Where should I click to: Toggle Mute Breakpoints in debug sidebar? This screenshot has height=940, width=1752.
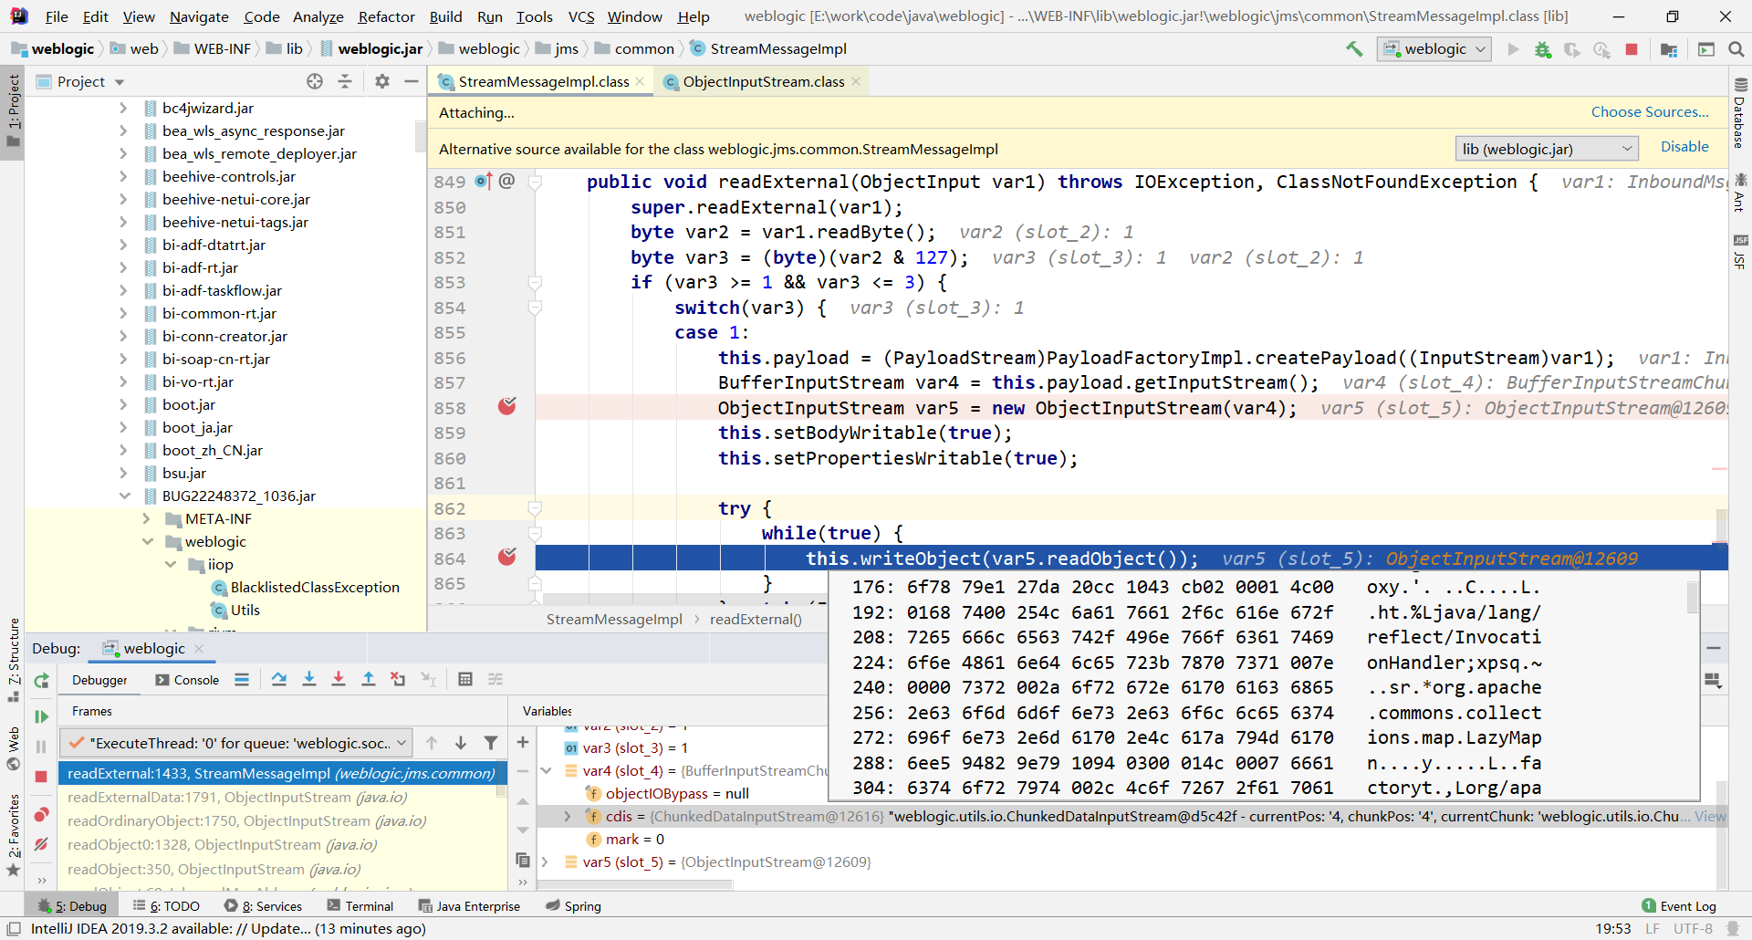coord(41,845)
